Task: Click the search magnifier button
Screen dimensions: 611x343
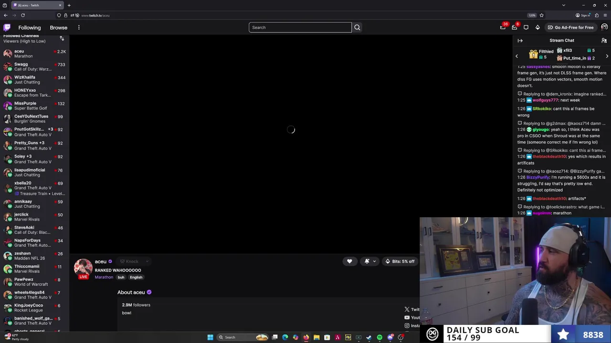Action: point(357,27)
